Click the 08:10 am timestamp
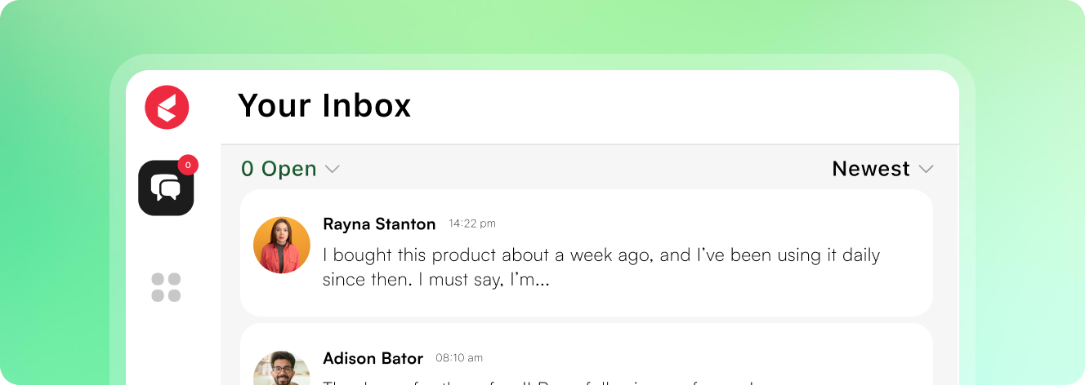The width and height of the screenshot is (1085, 385). pyautogui.click(x=459, y=358)
